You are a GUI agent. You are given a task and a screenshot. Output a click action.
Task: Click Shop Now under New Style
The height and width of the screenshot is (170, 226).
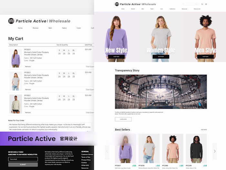pos(116,57)
